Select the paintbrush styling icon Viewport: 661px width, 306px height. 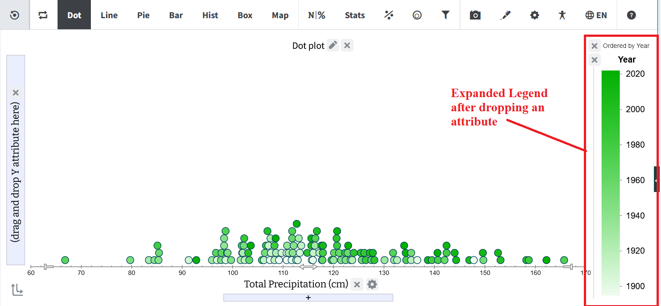pyautogui.click(x=505, y=15)
